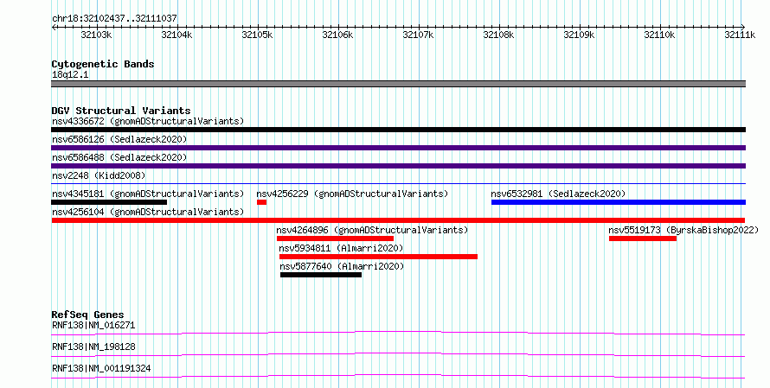
Task: Select the thin blue nsv2248 variant line
Action: 398,184
